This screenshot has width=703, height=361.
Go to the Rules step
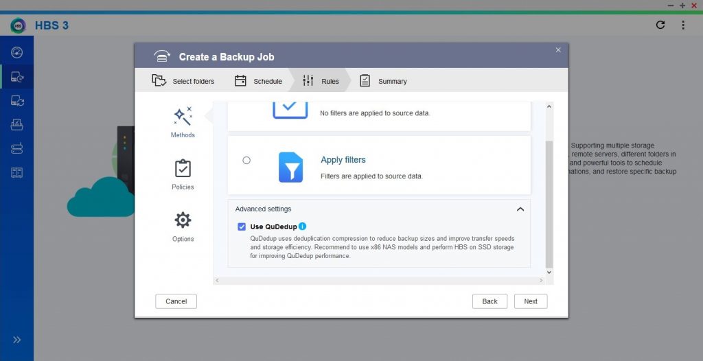pyautogui.click(x=321, y=81)
